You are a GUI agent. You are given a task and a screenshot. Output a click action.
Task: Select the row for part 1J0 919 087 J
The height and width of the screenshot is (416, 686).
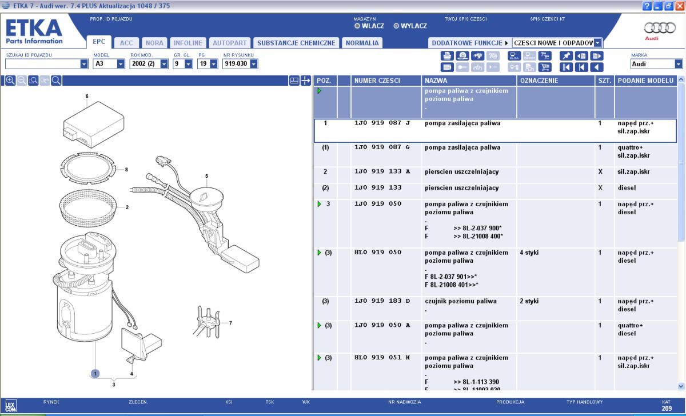pos(495,131)
